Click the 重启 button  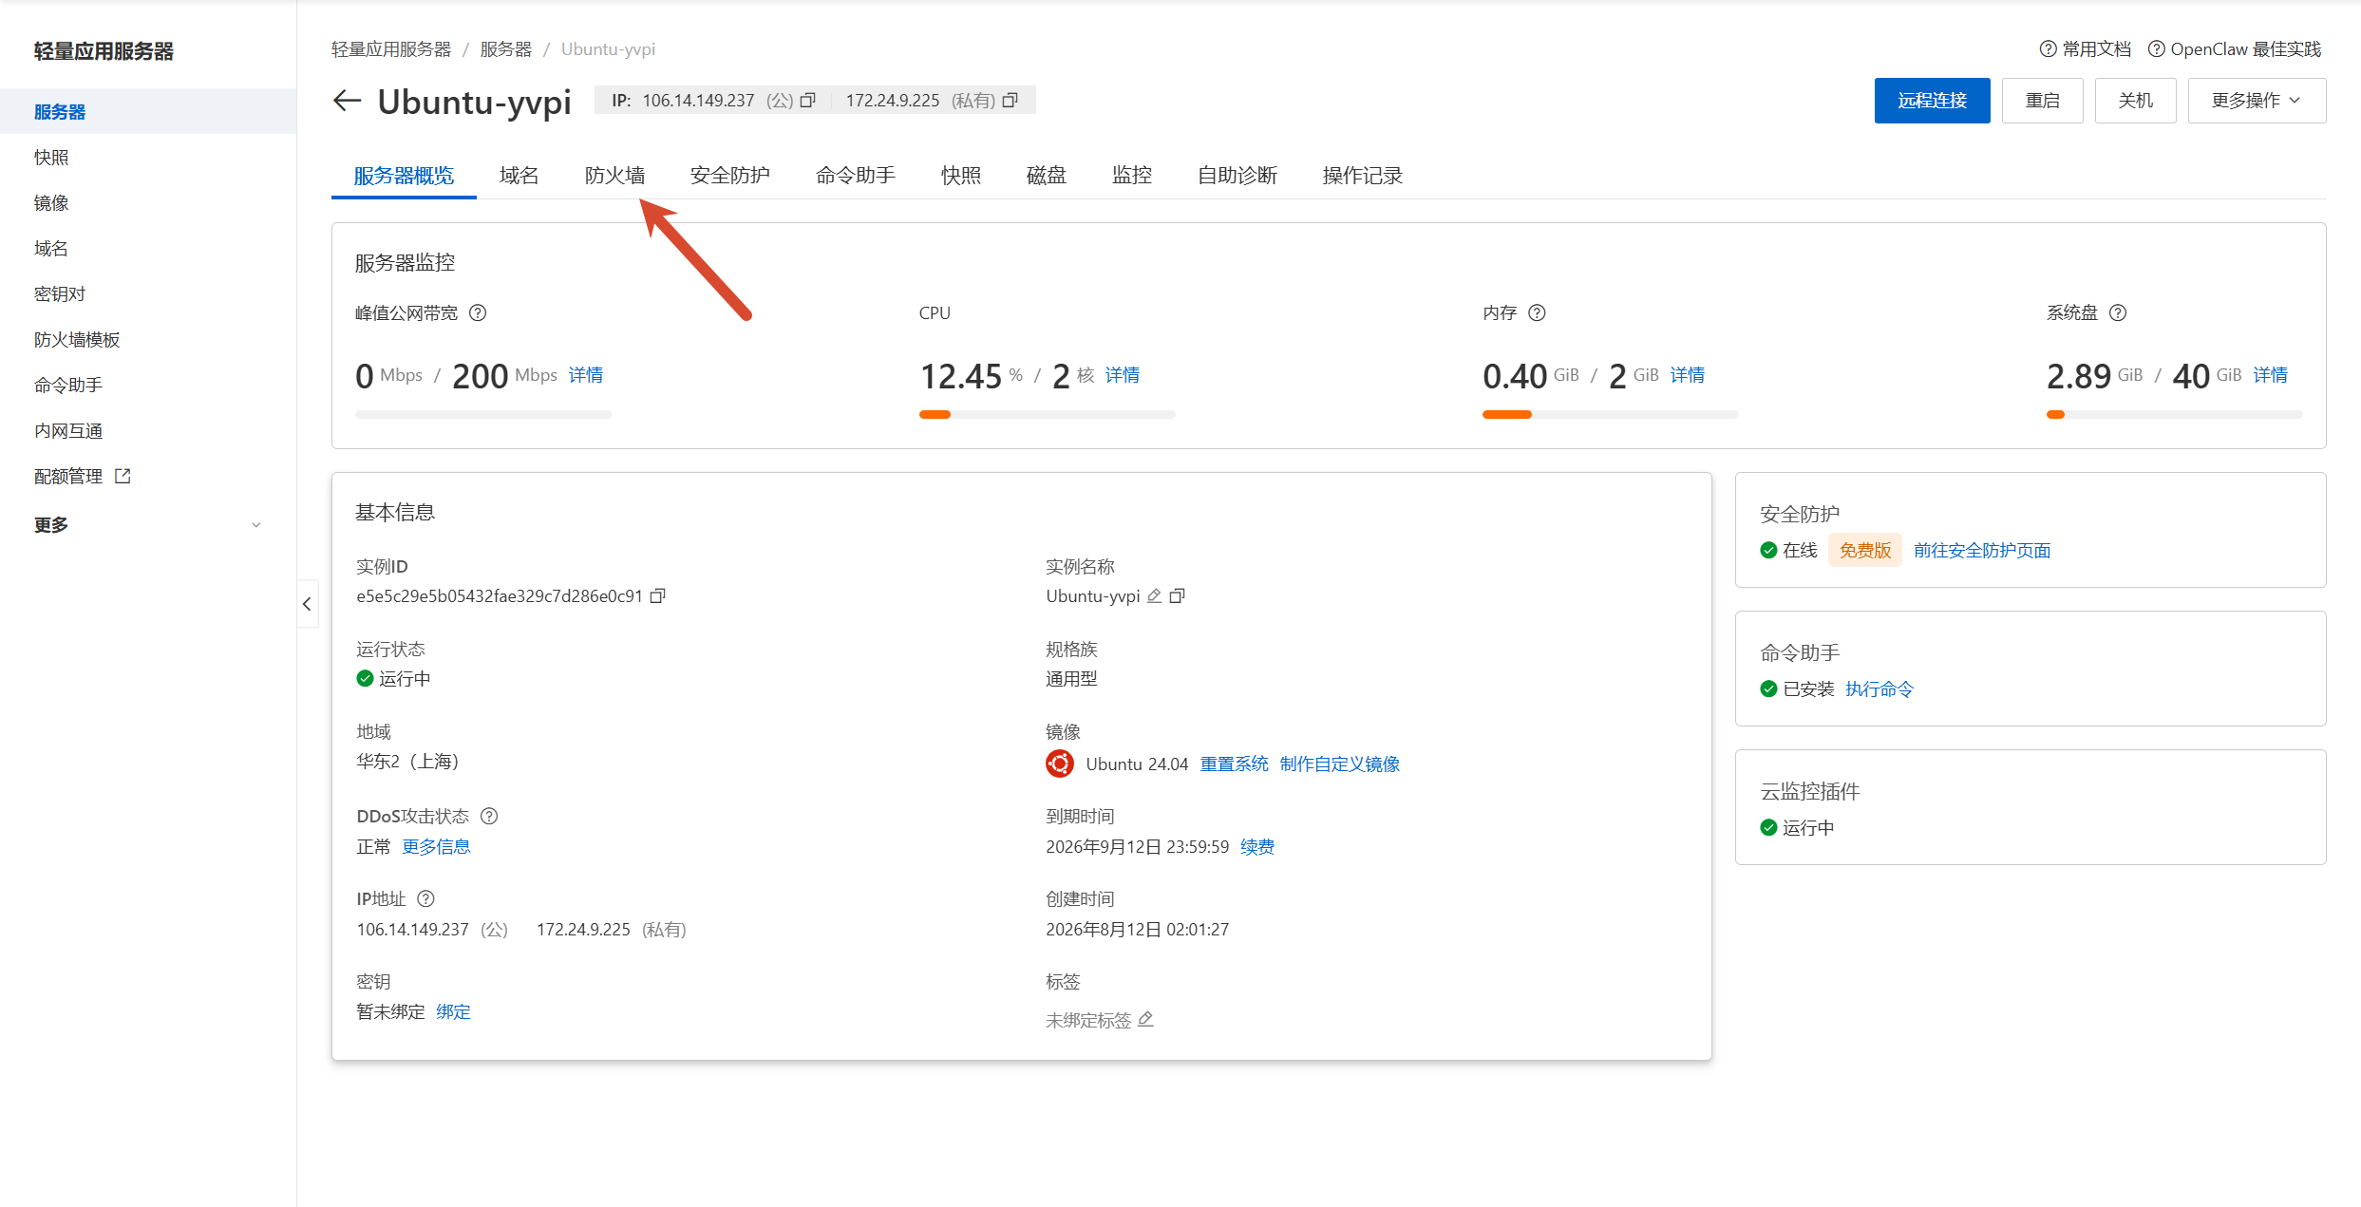pos(2042,101)
